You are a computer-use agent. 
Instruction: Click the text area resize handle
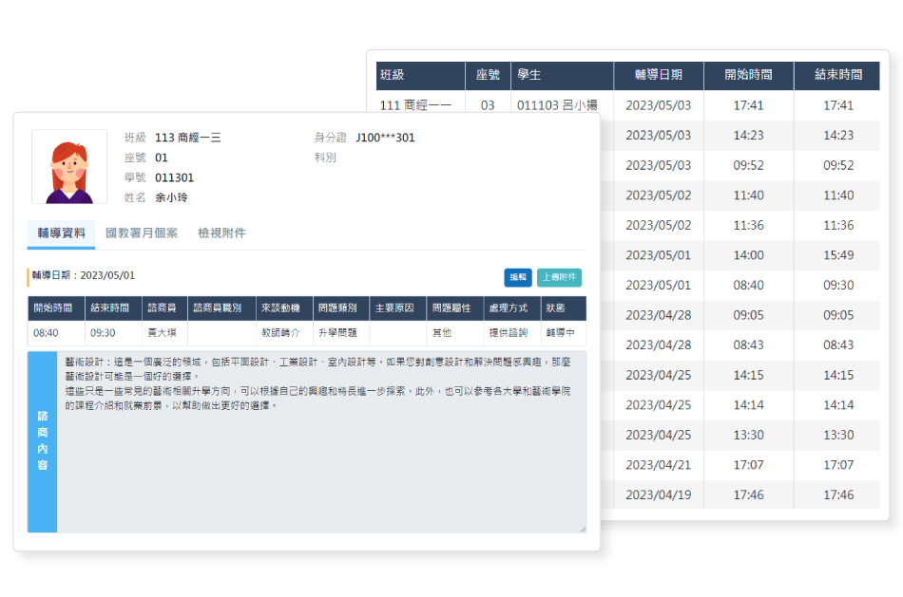[x=583, y=529]
